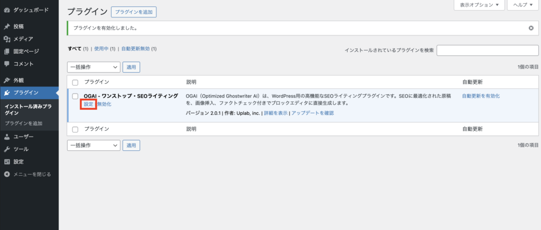Image resolution: width=541 pixels, height=230 pixels.
Task: Click the Dashboard gauge icon in sidebar
Action: tap(7, 10)
